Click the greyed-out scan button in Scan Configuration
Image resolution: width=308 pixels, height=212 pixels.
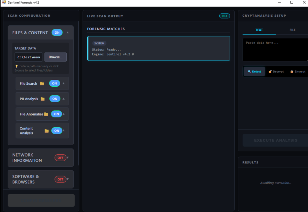click(41, 200)
